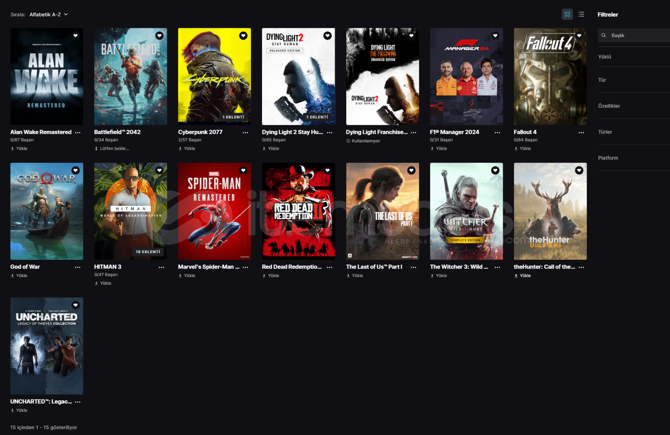Click Yükle under Alan Wake Remastered

point(19,149)
